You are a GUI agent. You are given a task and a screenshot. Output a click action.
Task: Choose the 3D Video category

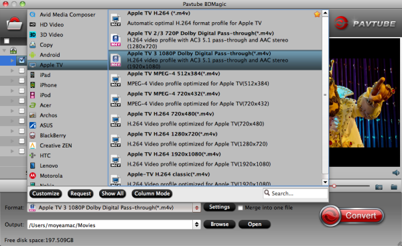coord(67,35)
